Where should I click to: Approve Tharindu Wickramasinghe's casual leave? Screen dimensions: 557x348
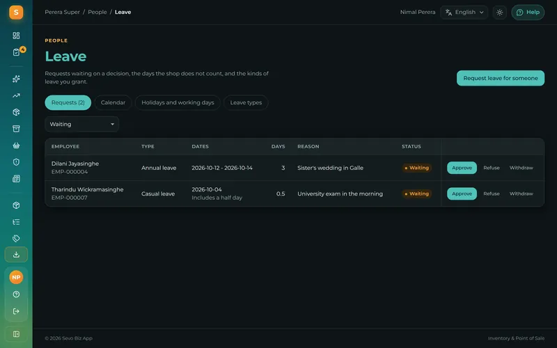point(462,194)
